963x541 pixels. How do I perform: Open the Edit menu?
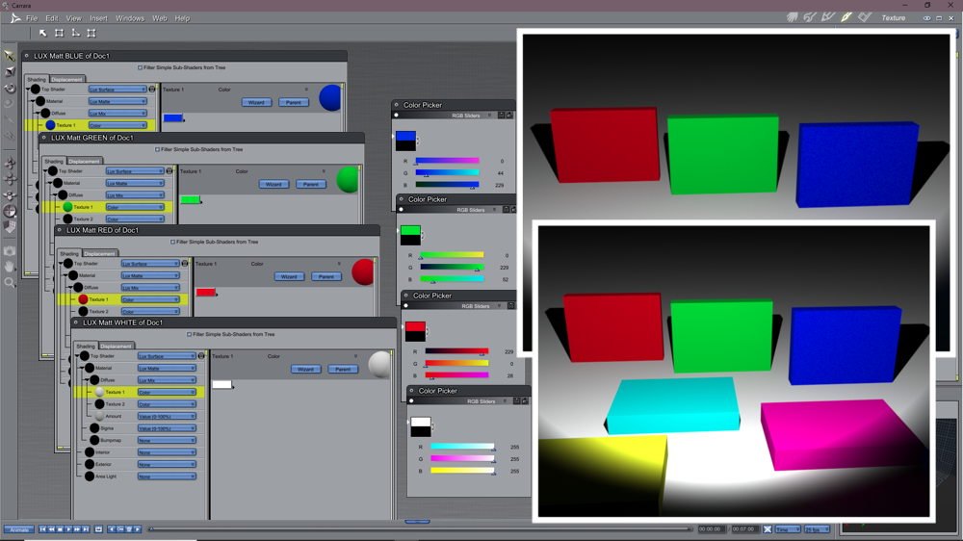[x=52, y=18]
